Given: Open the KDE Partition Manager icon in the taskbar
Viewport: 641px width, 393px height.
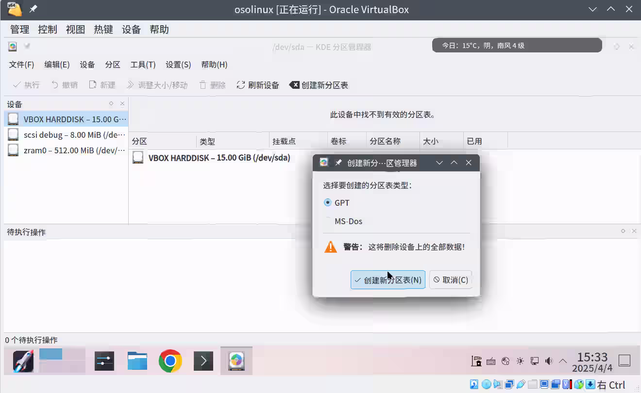Looking at the screenshot, I should 236,360.
